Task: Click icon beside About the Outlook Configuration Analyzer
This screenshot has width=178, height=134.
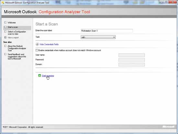Action: pos(5,46)
